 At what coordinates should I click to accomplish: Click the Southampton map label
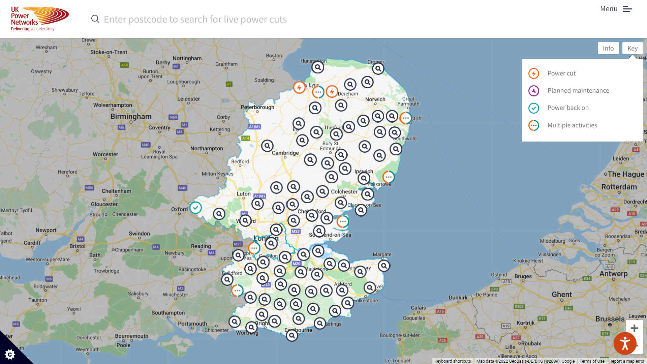click(x=168, y=313)
